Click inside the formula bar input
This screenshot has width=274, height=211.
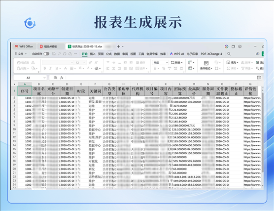[161, 78]
